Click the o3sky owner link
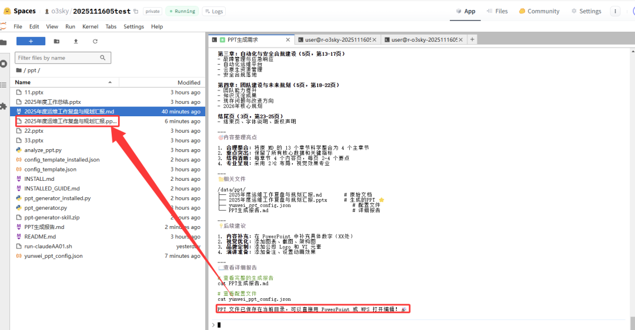 [60, 11]
